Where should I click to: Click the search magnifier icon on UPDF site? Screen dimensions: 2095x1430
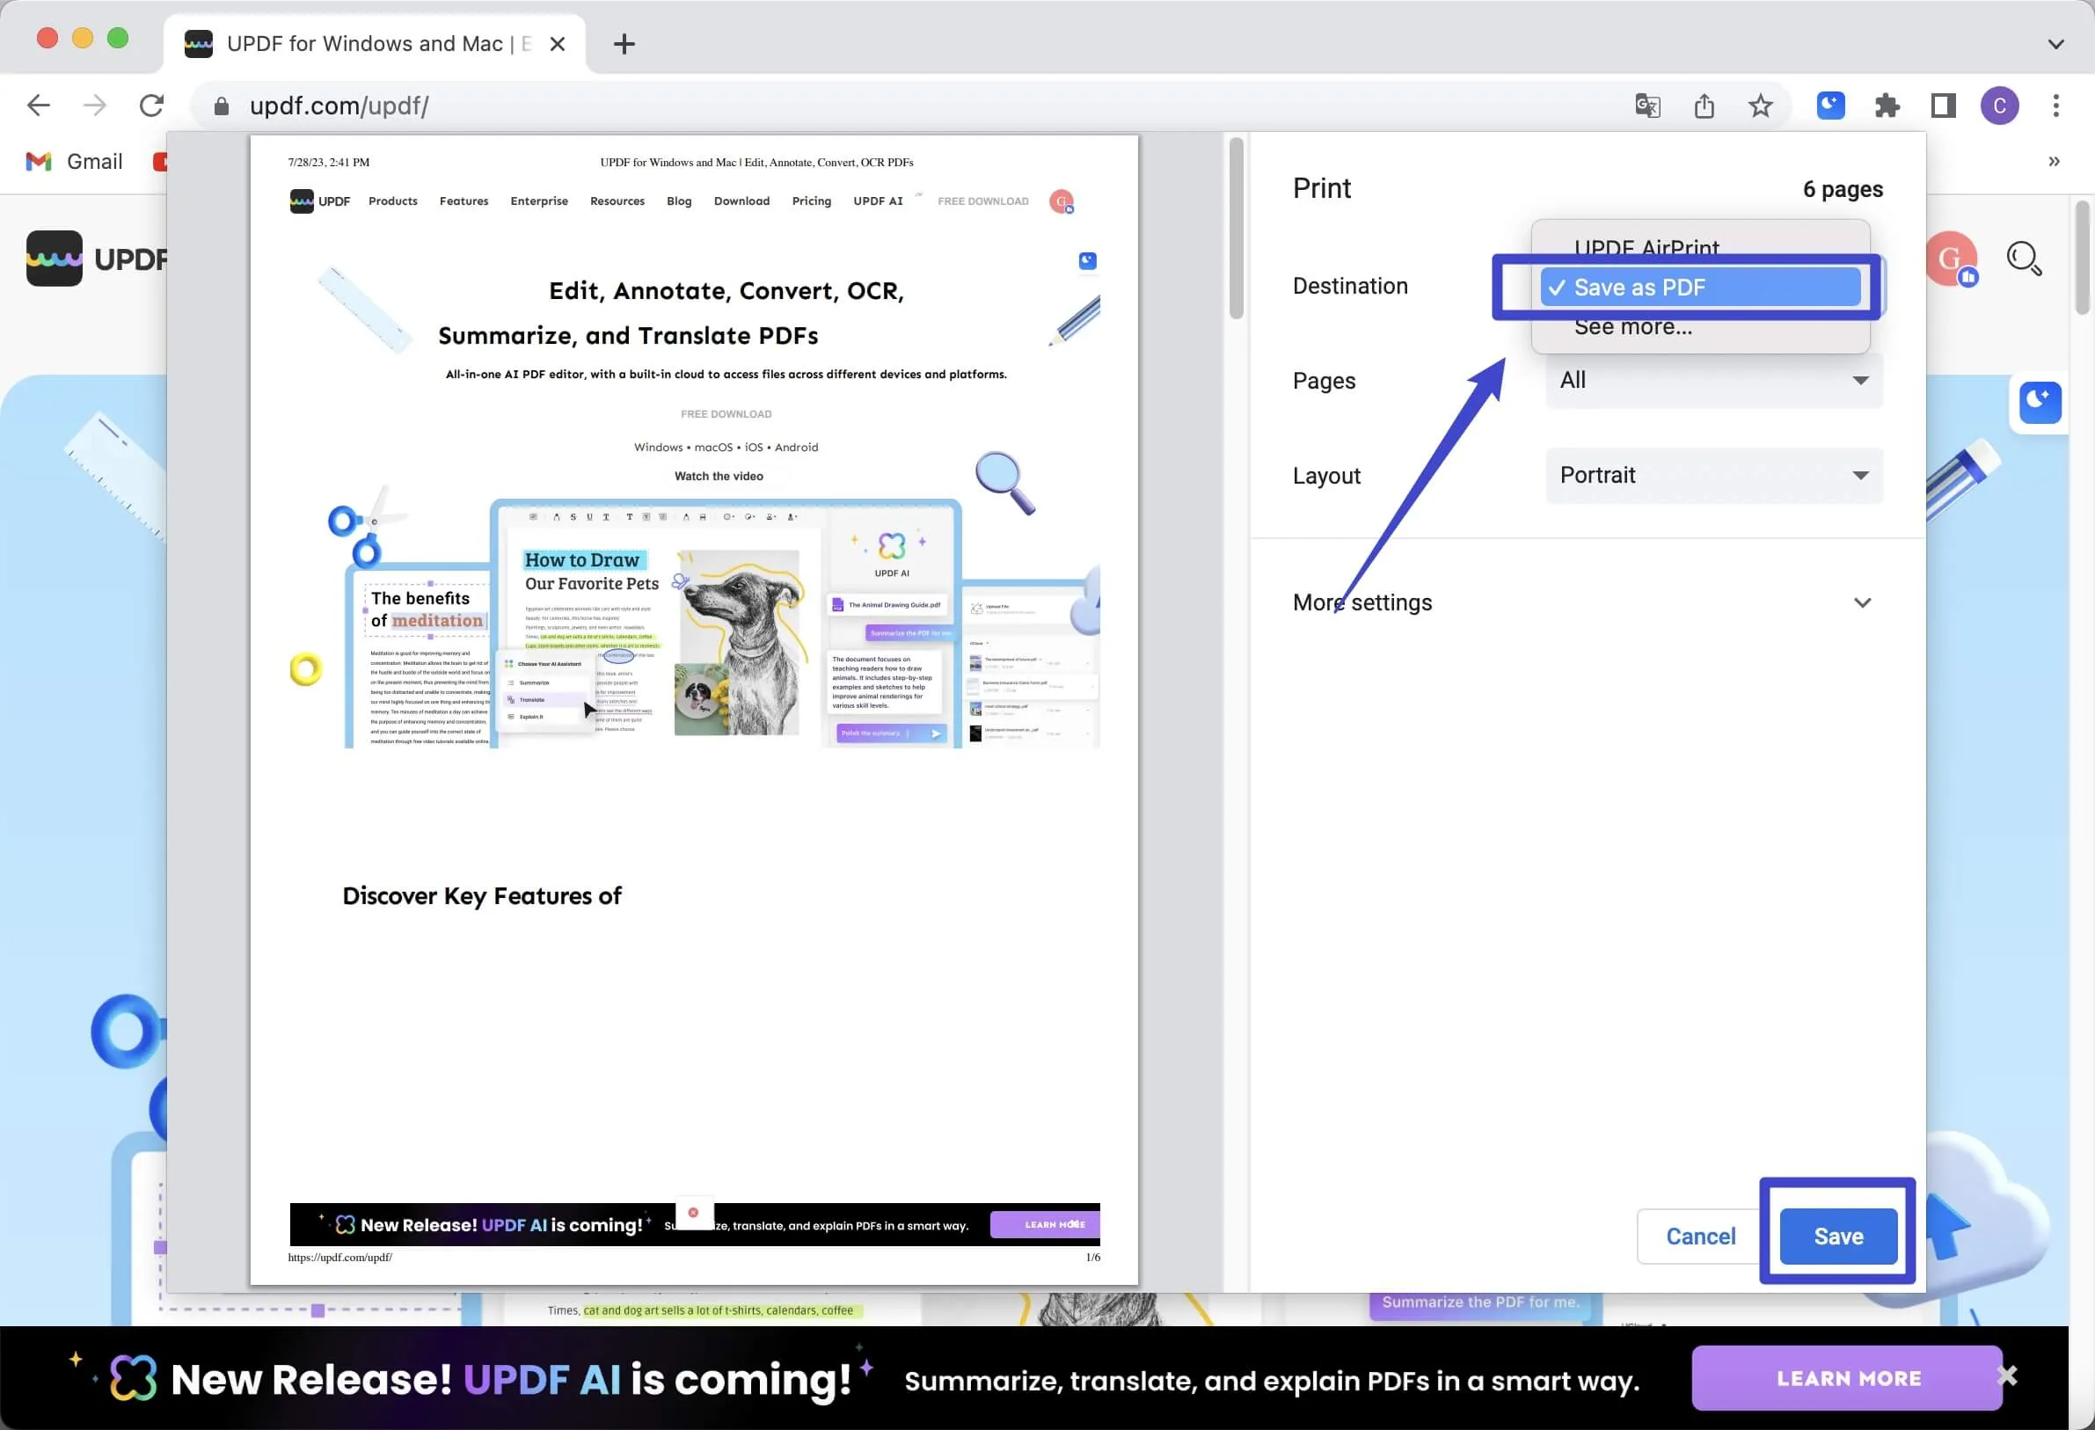(2023, 258)
